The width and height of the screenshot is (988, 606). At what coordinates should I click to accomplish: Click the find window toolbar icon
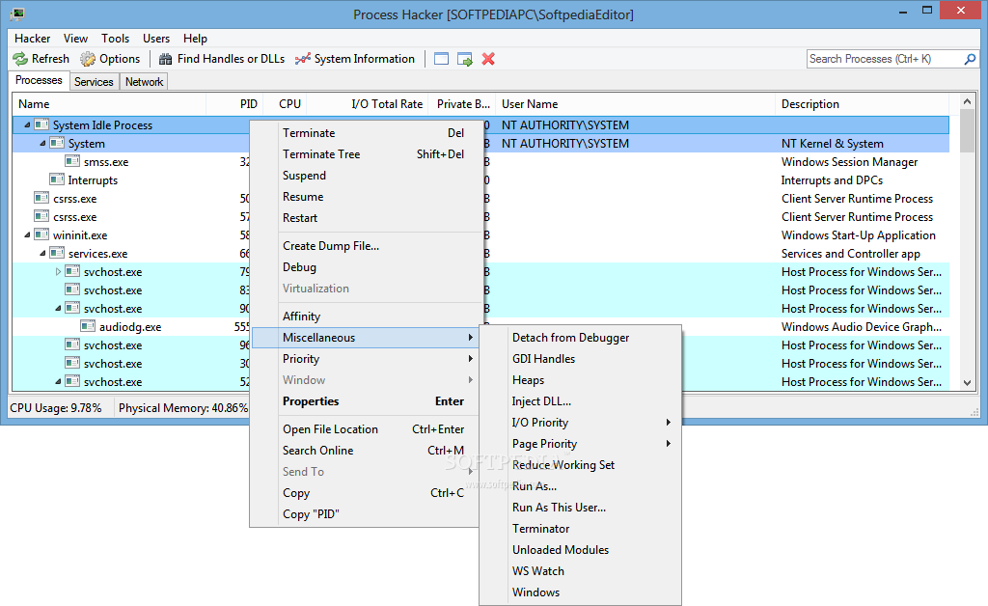click(442, 59)
